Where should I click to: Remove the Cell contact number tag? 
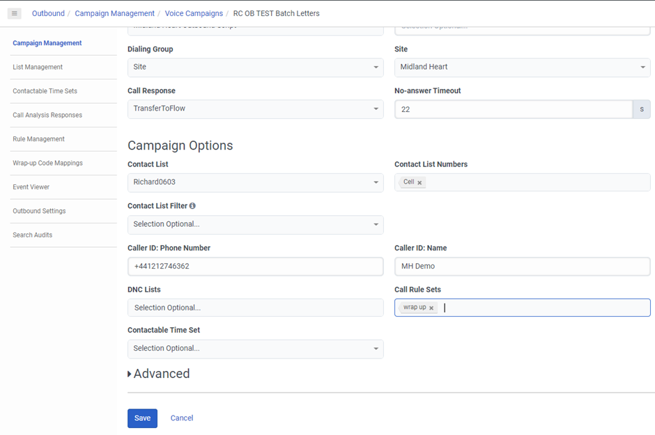(419, 182)
